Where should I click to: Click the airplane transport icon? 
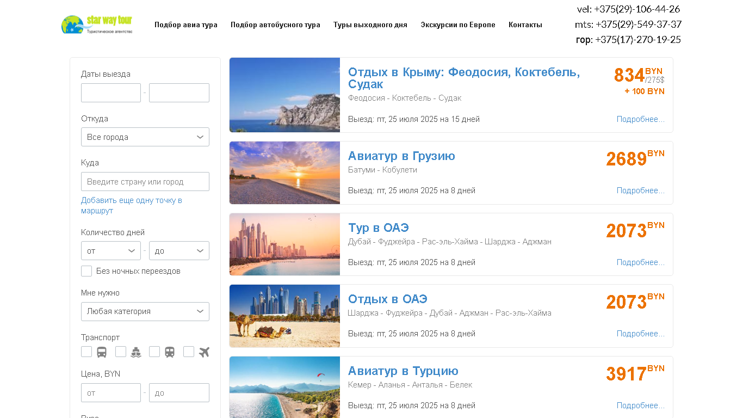point(204,352)
